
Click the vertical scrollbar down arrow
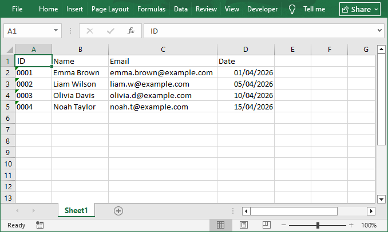point(381,199)
